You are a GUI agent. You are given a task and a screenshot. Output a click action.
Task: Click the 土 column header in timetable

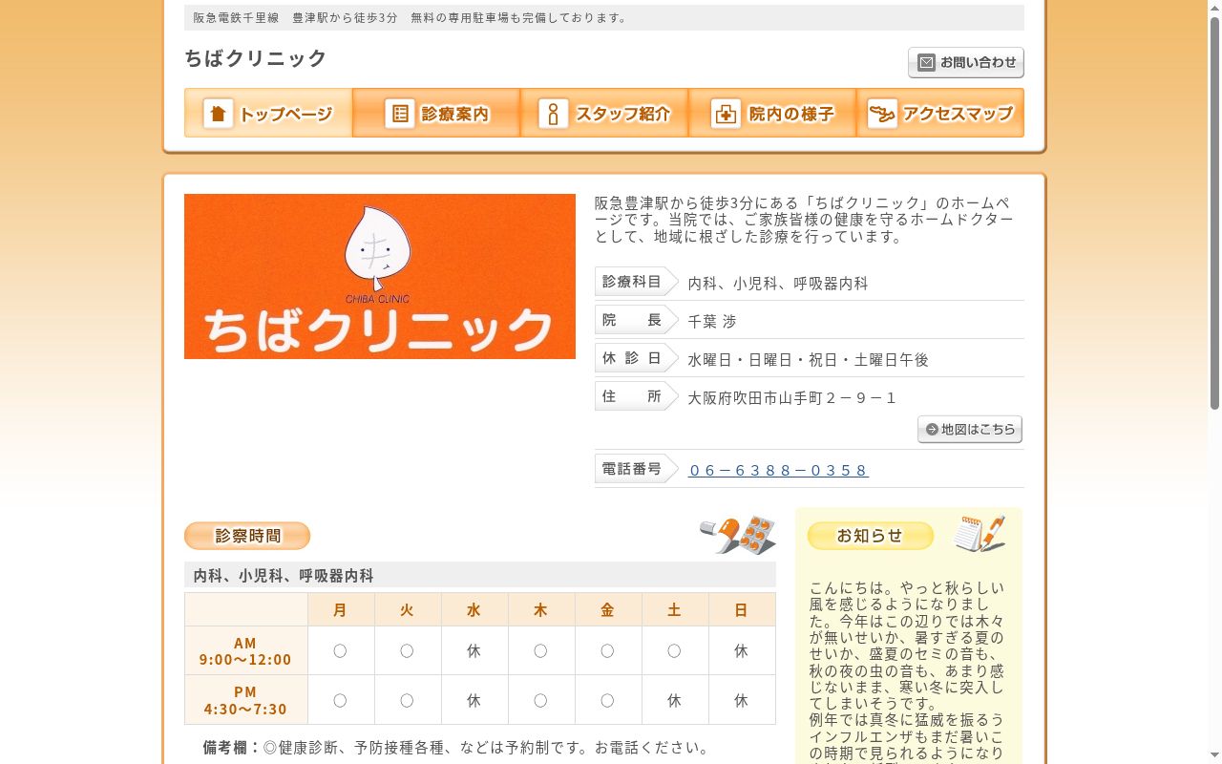[x=675, y=610]
